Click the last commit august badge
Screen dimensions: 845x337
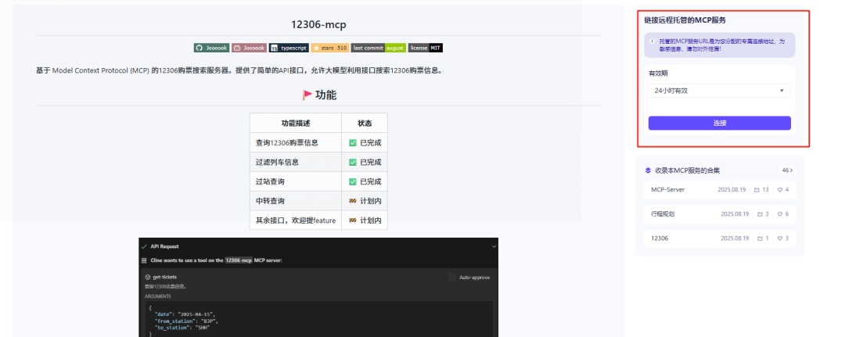pos(379,48)
